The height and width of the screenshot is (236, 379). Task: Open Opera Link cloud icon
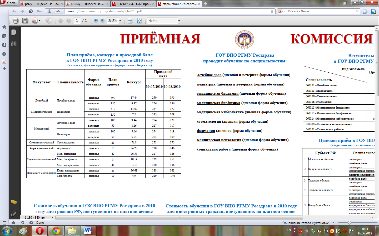13,223
